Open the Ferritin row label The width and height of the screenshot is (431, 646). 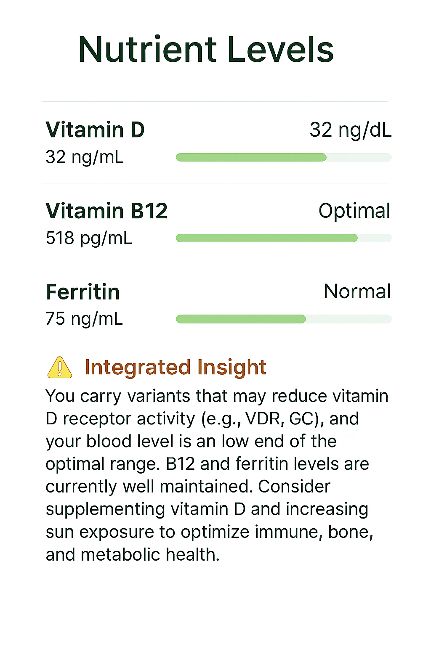(83, 292)
